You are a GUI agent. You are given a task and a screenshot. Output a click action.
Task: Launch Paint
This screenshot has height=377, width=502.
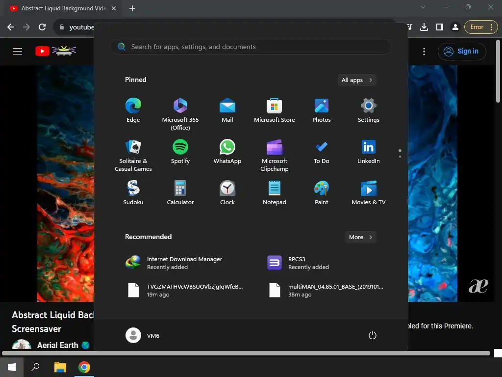click(322, 193)
